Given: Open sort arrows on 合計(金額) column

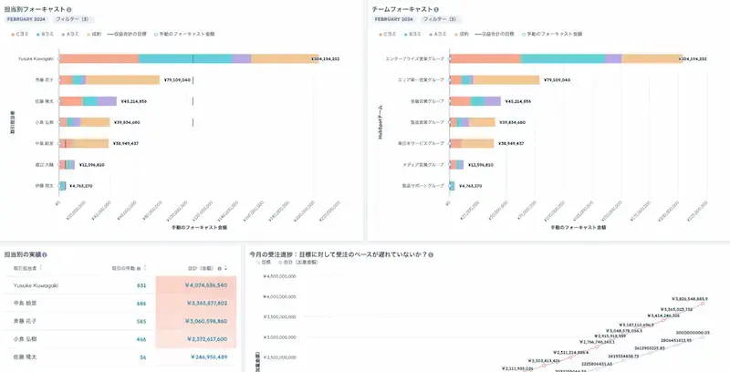Looking at the screenshot, I should 225,268.
